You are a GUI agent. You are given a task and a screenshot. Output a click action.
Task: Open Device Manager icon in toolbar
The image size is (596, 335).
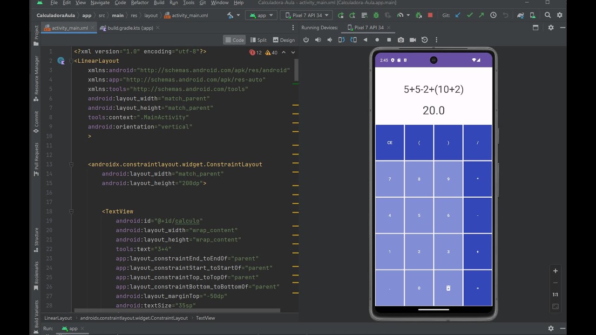pos(532,15)
